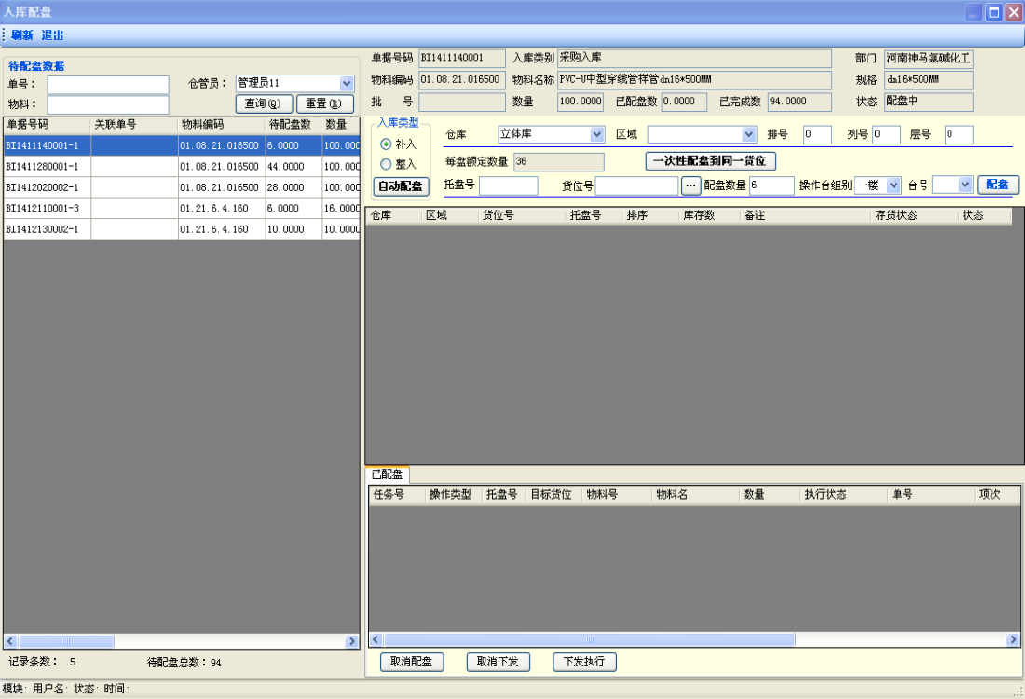Open the 区域 dropdown list

click(x=748, y=134)
